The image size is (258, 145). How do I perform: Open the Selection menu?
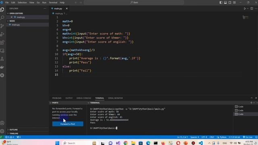22,2
